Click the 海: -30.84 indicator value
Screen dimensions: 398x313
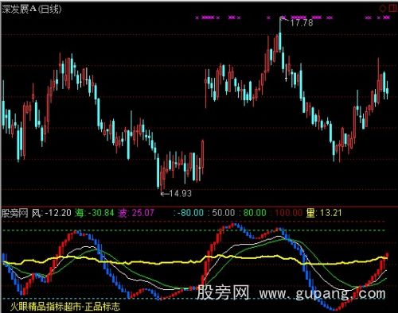pos(94,213)
